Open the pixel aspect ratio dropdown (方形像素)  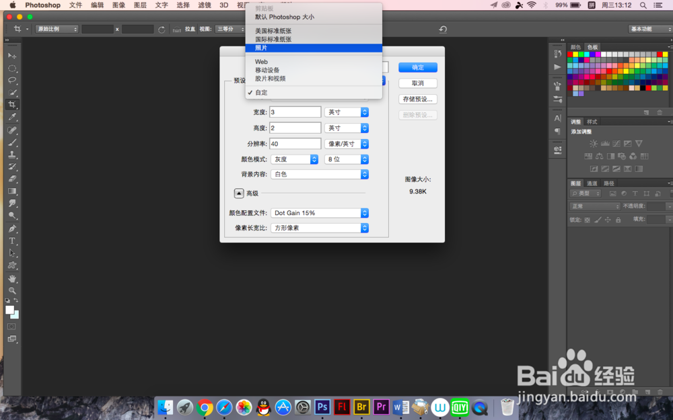[320, 228]
